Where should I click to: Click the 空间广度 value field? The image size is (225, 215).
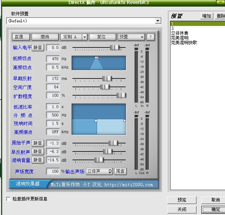(53, 87)
